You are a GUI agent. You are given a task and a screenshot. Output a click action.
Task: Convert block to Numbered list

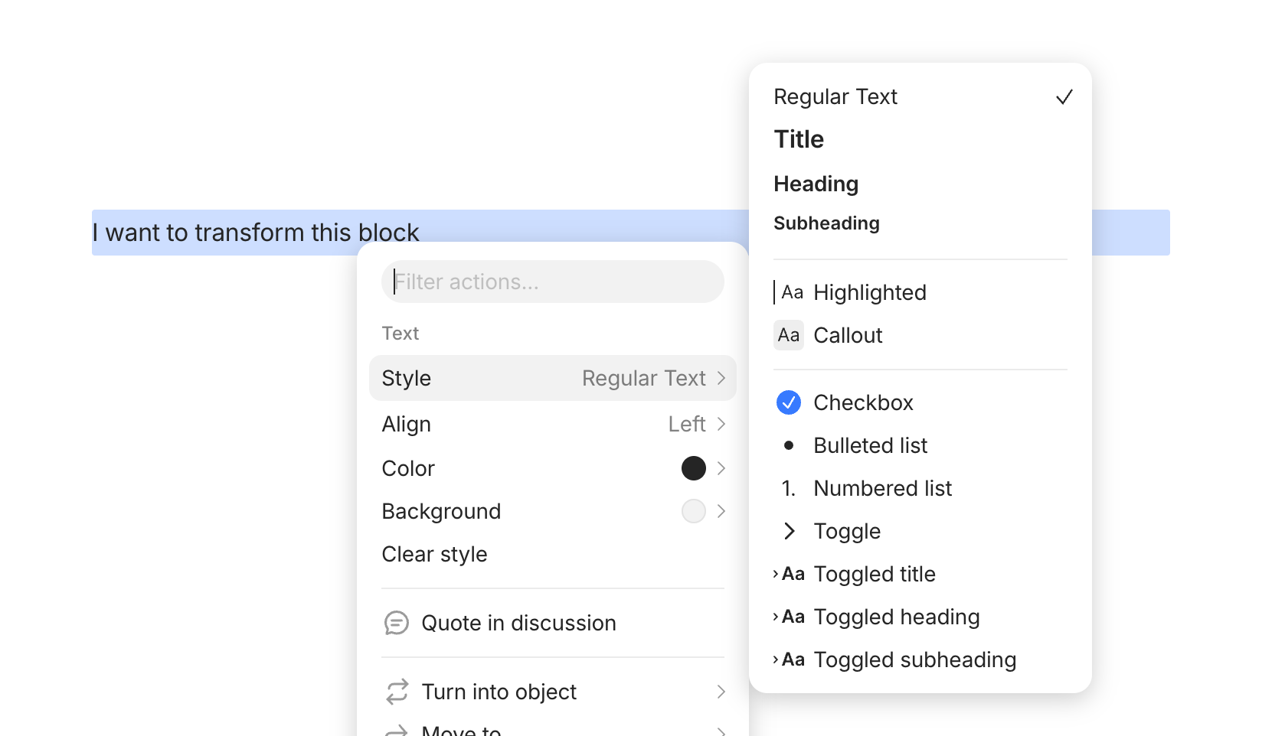[x=920, y=488]
